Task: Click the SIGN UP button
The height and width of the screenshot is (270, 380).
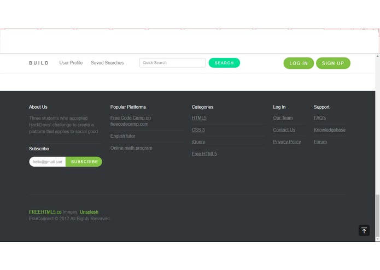Action: 333,63
